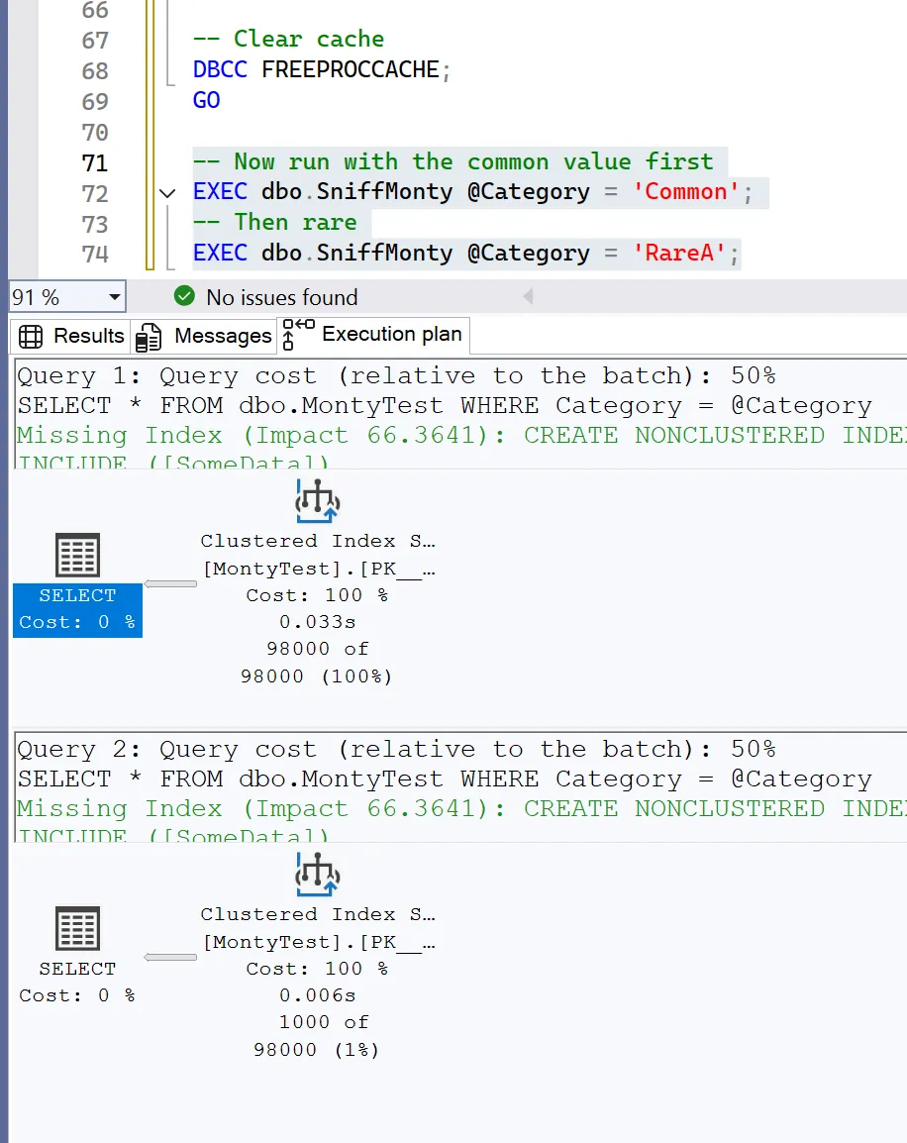Viewport: 907px width, 1143px height.
Task: Select the SELECT operator icon in Query 1
Action: (77, 556)
